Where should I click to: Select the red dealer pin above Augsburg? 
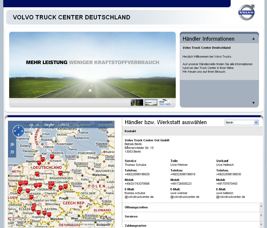coord(39,212)
